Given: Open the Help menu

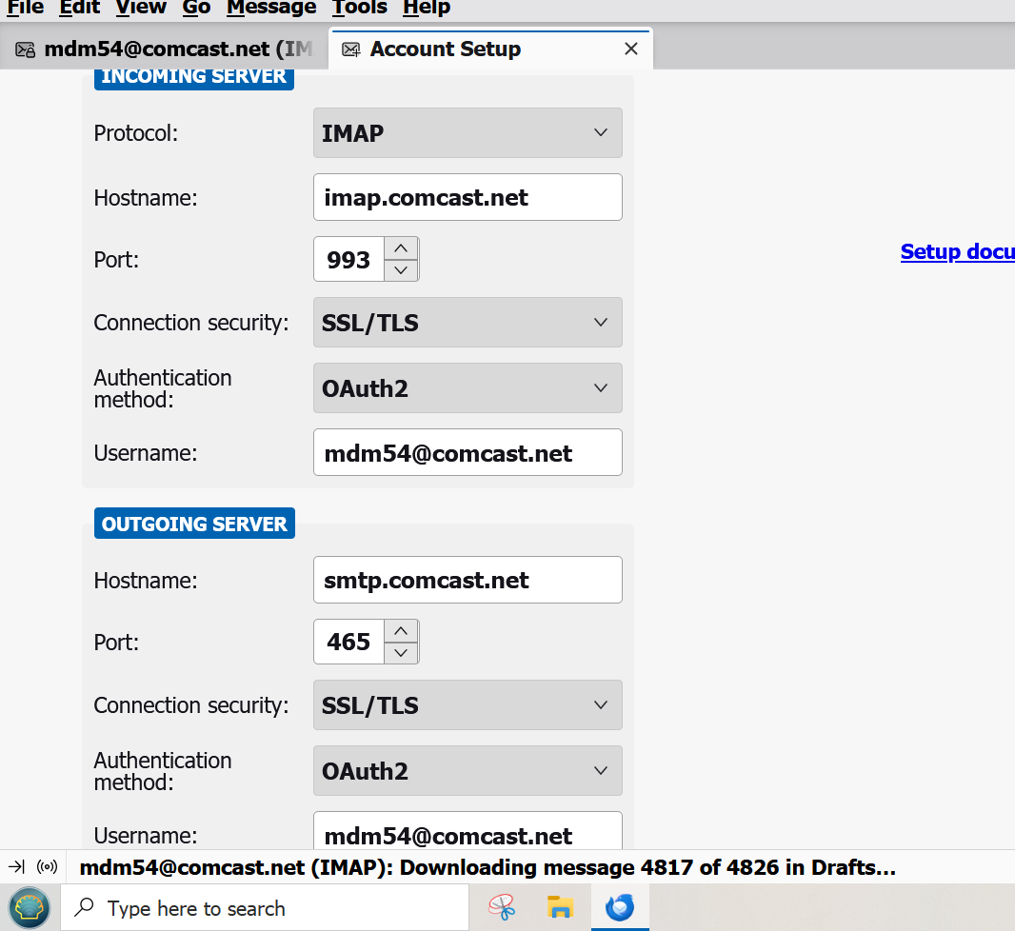Looking at the screenshot, I should click(426, 8).
